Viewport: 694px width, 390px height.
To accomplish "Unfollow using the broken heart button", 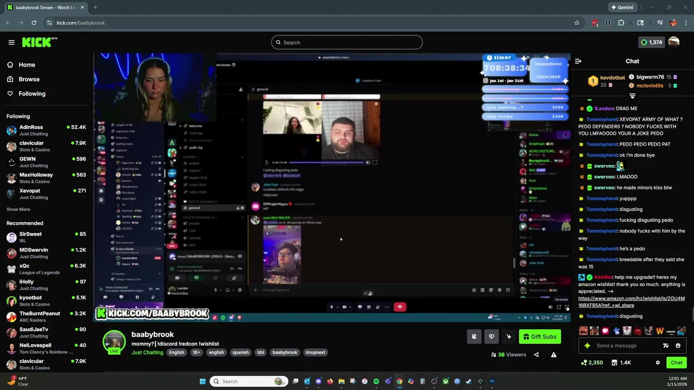I will (491, 337).
